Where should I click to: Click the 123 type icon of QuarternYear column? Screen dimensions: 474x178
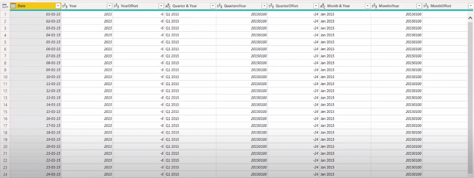220,6
